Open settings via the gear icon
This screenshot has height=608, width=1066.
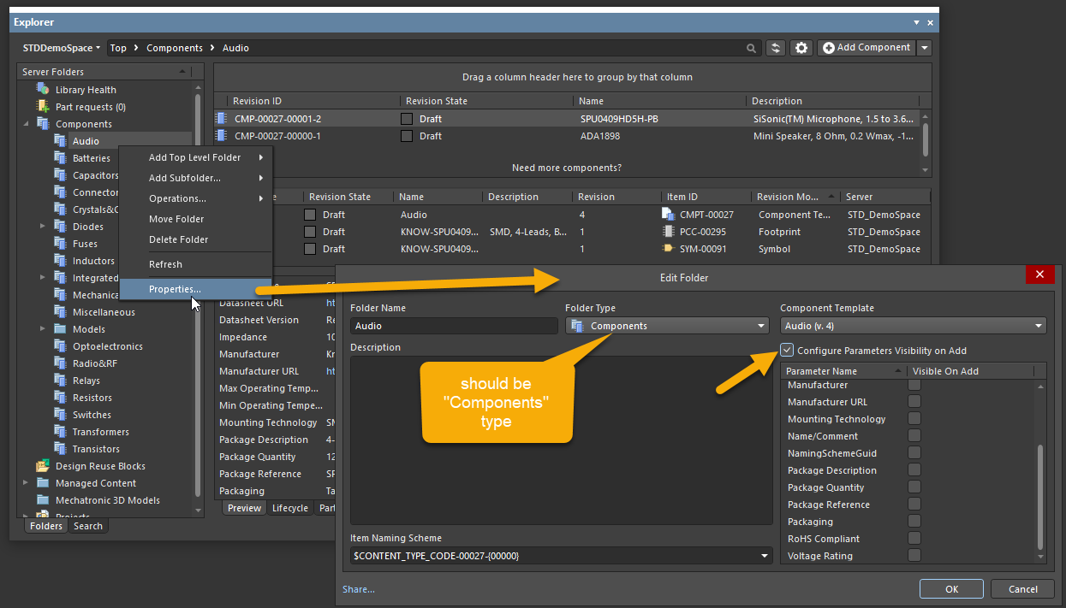click(x=801, y=48)
